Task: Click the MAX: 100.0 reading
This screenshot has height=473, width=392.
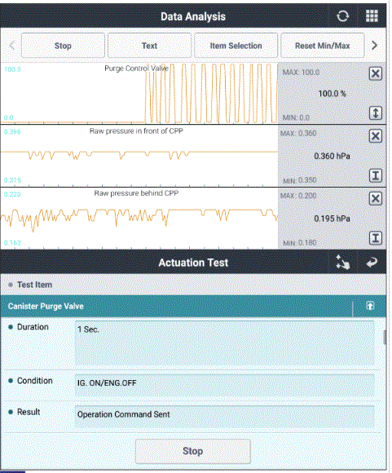Action: 301,73
